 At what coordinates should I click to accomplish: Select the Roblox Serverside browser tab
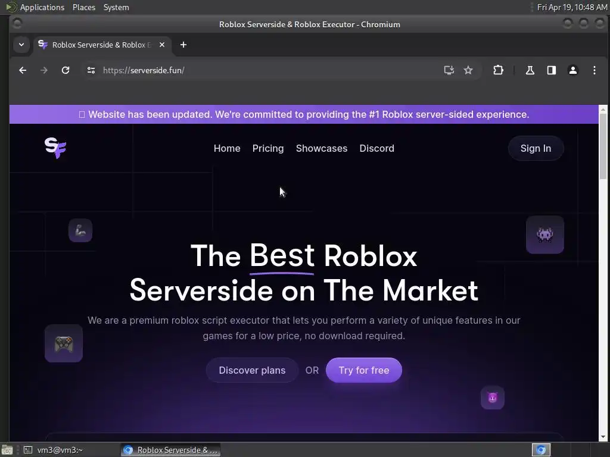click(x=102, y=45)
